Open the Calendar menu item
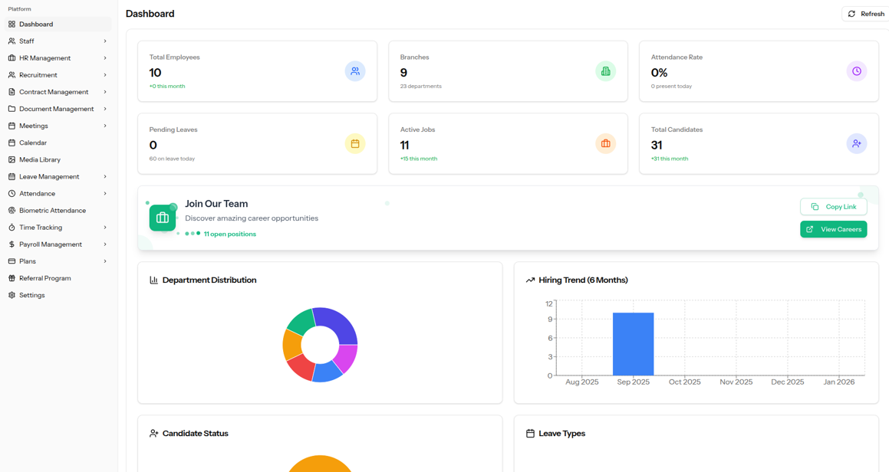The image size is (889, 472). coord(33,143)
